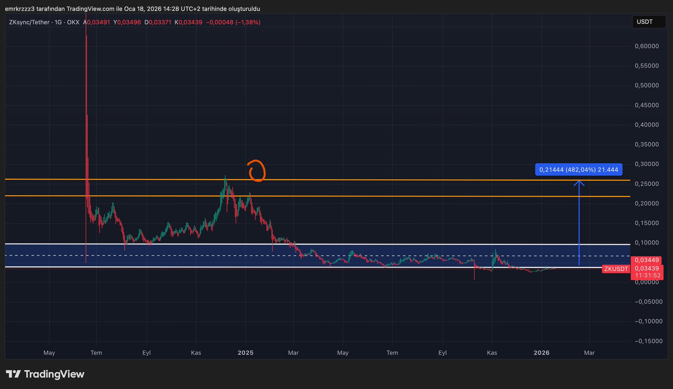Click the 0,60000 price scale label

(646, 46)
